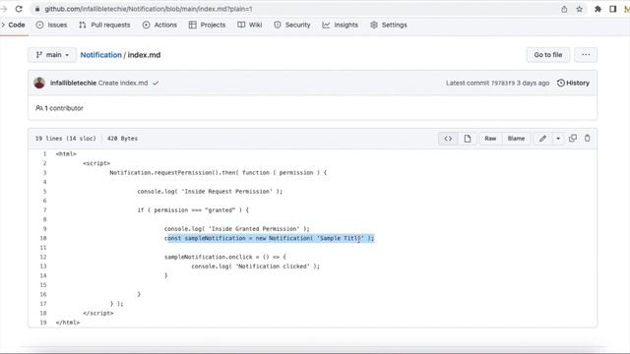This screenshot has height=354, width=630.
Task: Expand the edit options dropdown arrow
Action: 558,139
